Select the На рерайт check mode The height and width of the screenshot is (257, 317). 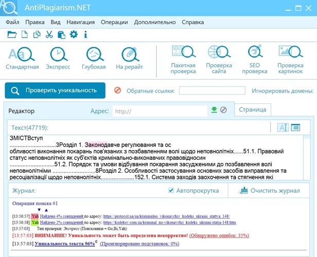pos(129,59)
